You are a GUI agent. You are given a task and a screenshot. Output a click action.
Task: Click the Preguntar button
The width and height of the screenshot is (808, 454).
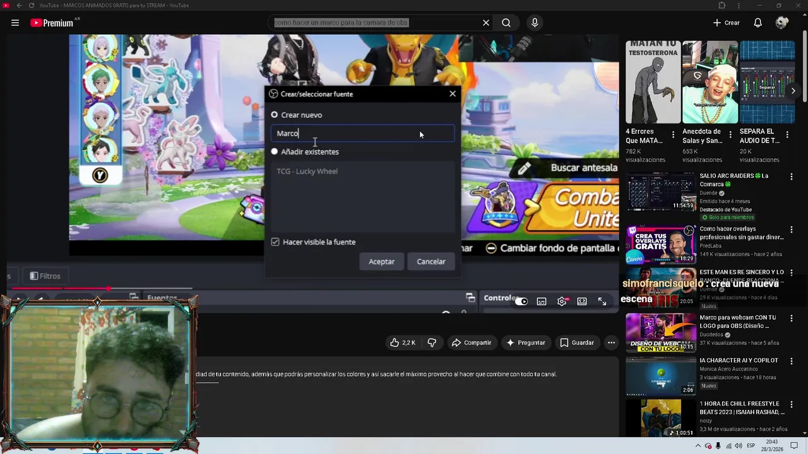click(x=525, y=342)
